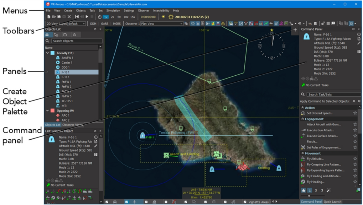Undock the Objects List panel
363x205 pixels.
coord(95,29)
